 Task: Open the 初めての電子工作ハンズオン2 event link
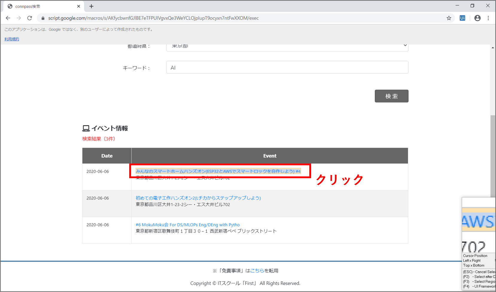198,198
